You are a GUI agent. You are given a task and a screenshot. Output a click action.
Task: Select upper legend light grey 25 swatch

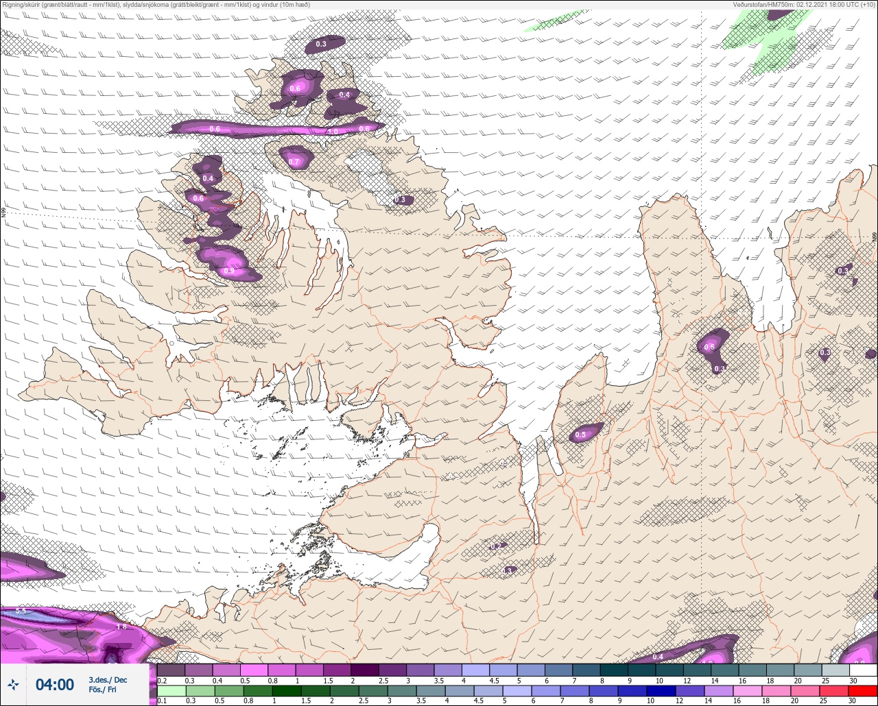835,670
